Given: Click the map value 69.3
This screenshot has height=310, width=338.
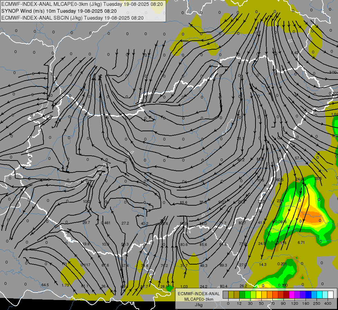Looking at the screenshot, I should (223, 265).
